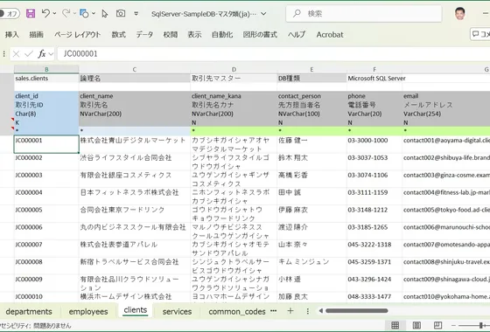The width and height of the screenshot is (490, 332).
Task: Switch to the common_codes sheet tab
Action: pos(237,311)
